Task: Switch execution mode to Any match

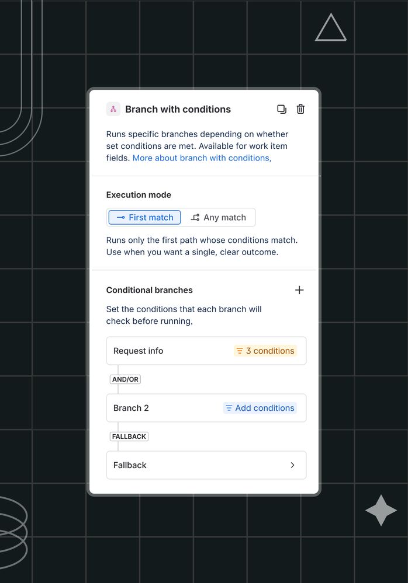Action: (x=219, y=217)
